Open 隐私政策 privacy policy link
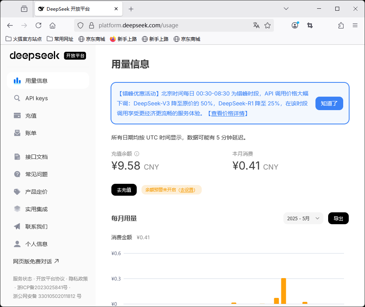This screenshot has height=307, width=365. point(78,278)
